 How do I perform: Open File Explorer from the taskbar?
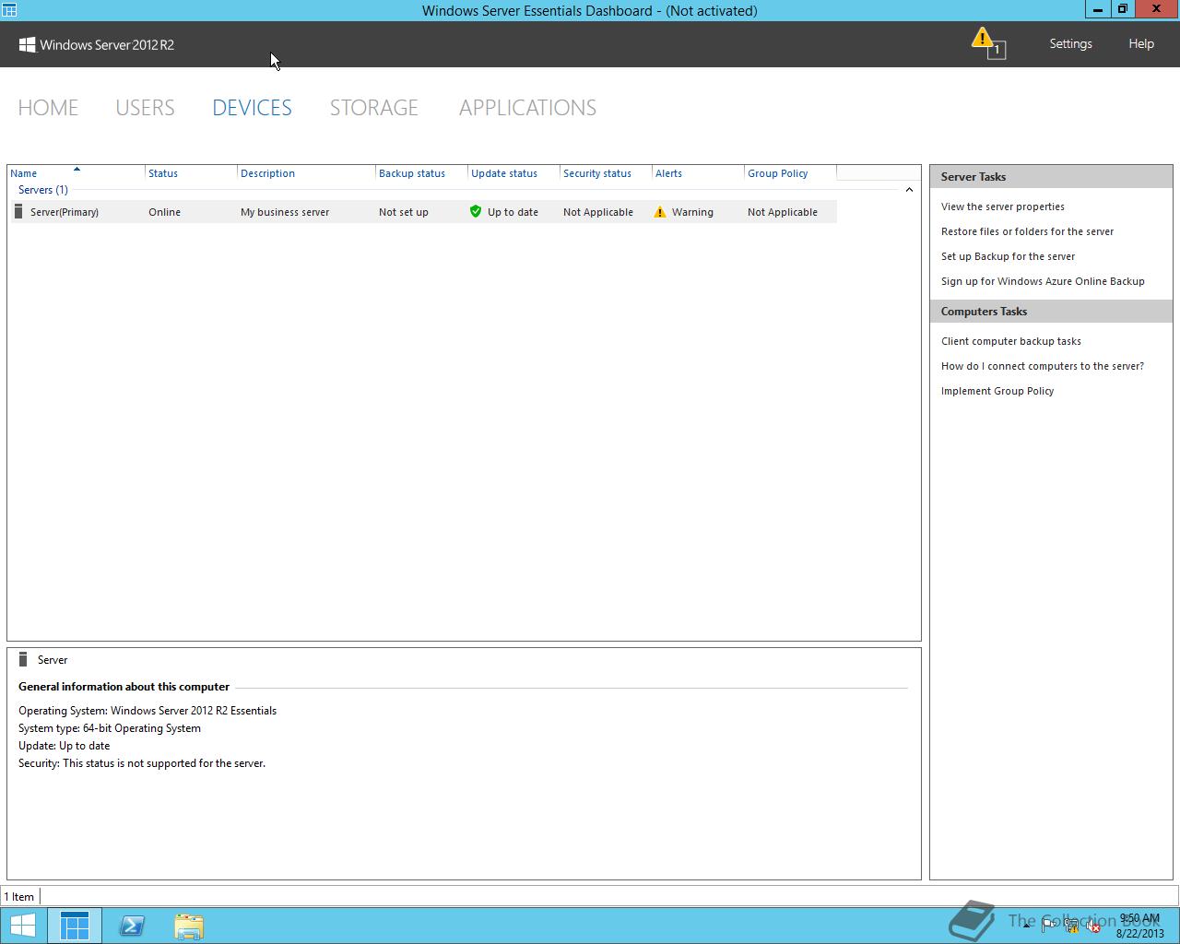click(x=189, y=926)
